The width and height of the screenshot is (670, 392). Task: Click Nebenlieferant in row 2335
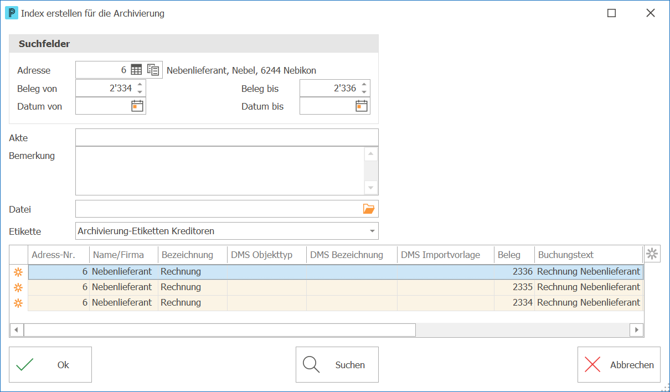pyautogui.click(x=124, y=287)
